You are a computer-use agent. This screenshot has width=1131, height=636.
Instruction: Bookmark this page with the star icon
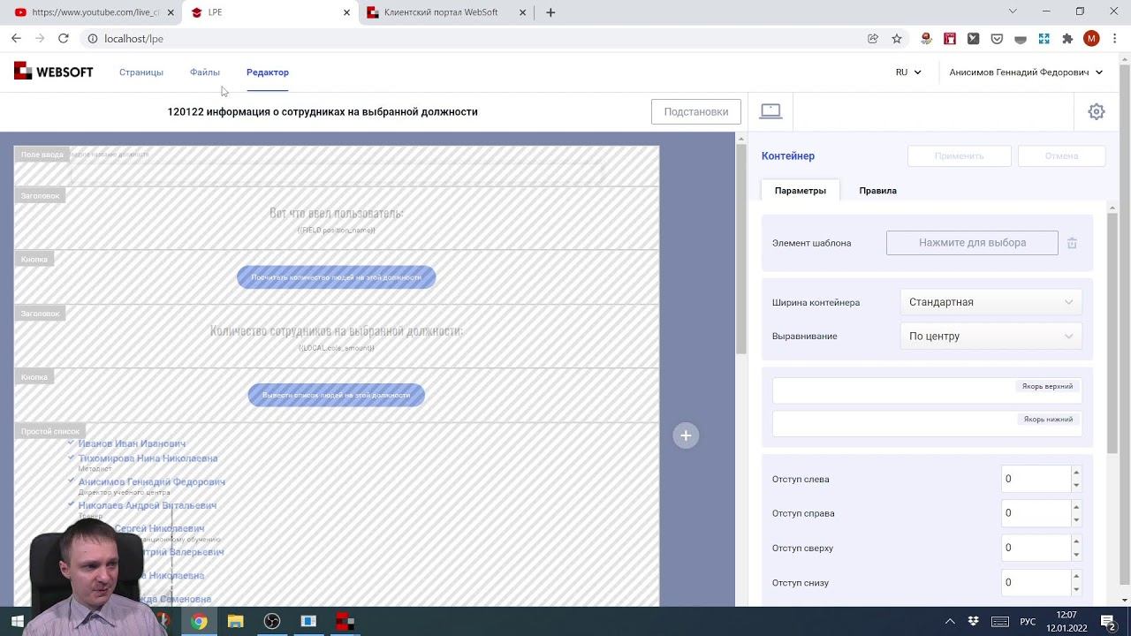pyautogui.click(x=897, y=39)
